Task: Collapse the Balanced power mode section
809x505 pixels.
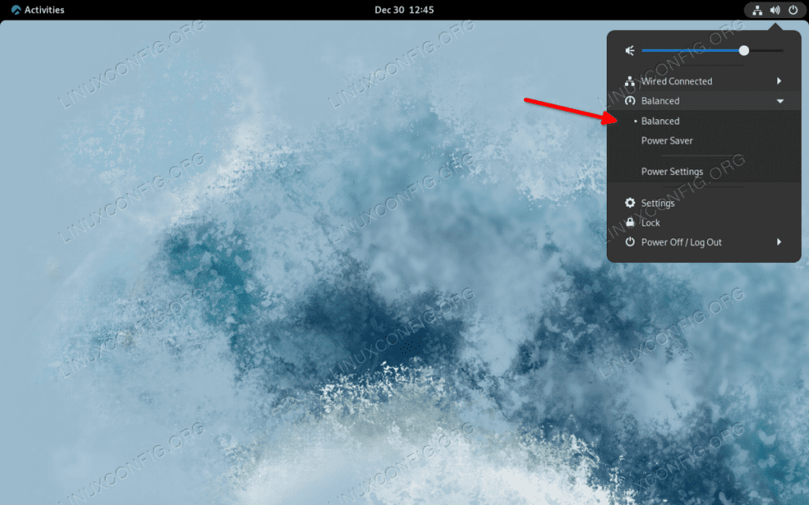Action: pyautogui.click(x=704, y=100)
